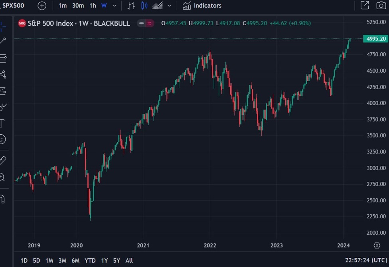The image size is (389, 267).
Task: Expand the chart style dropdown arrow
Action: click(170, 6)
